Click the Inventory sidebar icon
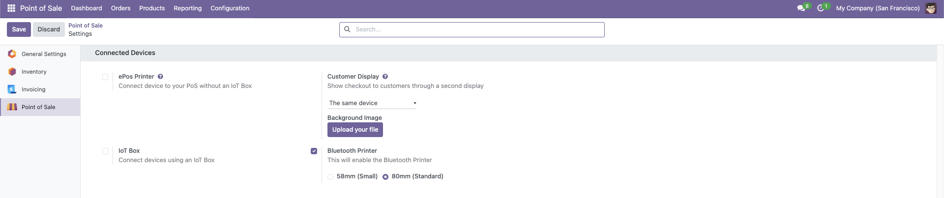The width and height of the screenshot is (944, 198). 12,72
